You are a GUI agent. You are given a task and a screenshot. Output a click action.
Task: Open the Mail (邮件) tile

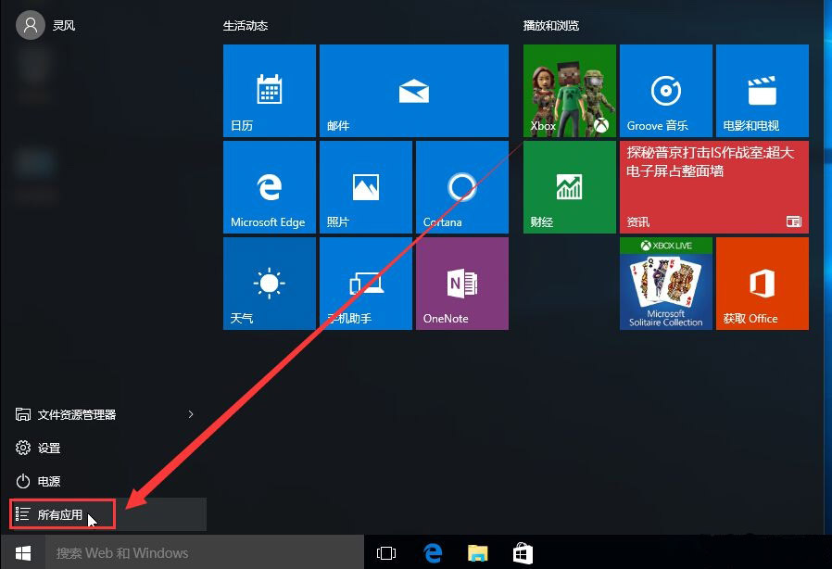[x=413, y=91]
